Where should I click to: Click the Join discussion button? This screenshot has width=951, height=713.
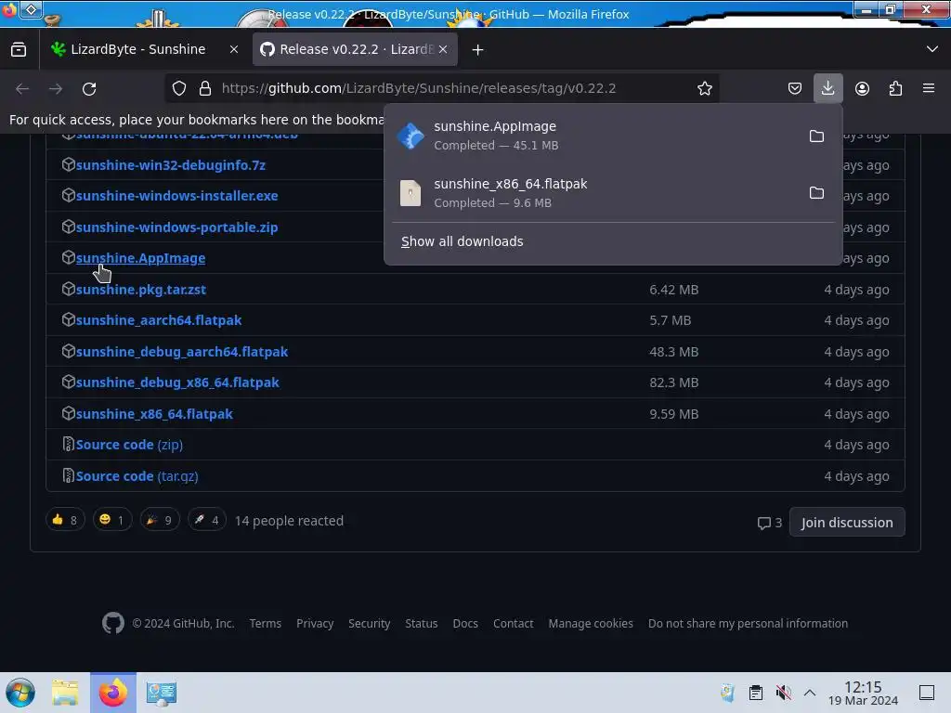847,522
